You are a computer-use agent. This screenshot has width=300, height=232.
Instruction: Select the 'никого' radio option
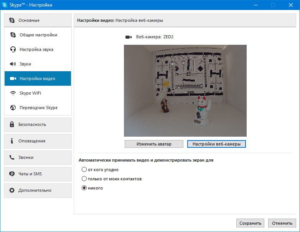(x=84, y=188)
